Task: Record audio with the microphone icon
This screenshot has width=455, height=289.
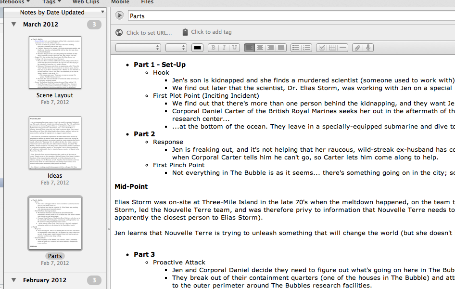Action: tap(368, 48)
